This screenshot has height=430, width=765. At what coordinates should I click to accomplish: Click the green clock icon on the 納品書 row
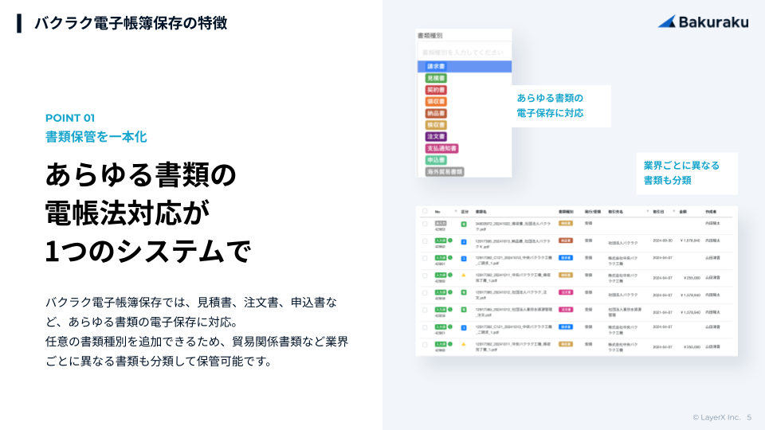click(450, 240)
